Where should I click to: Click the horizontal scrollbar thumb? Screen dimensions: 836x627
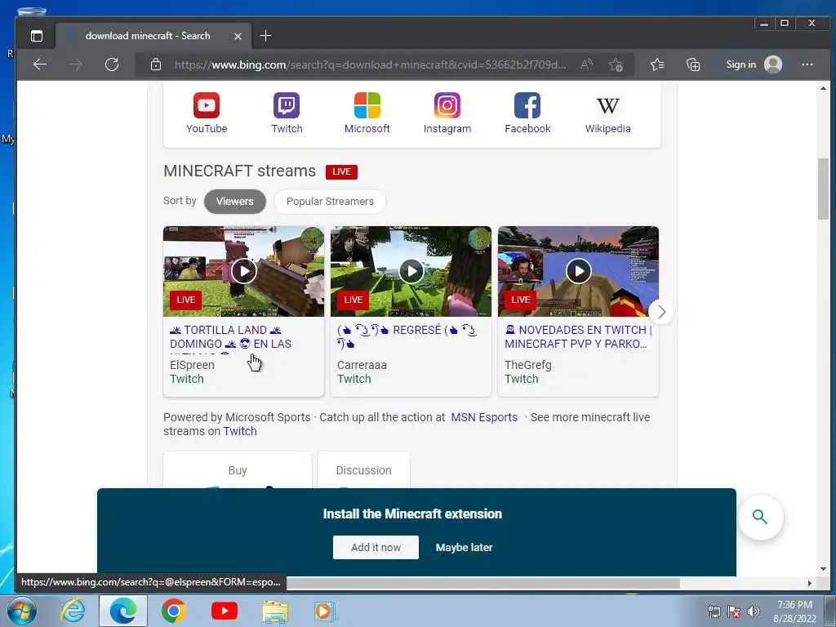(x=483, y=583)
